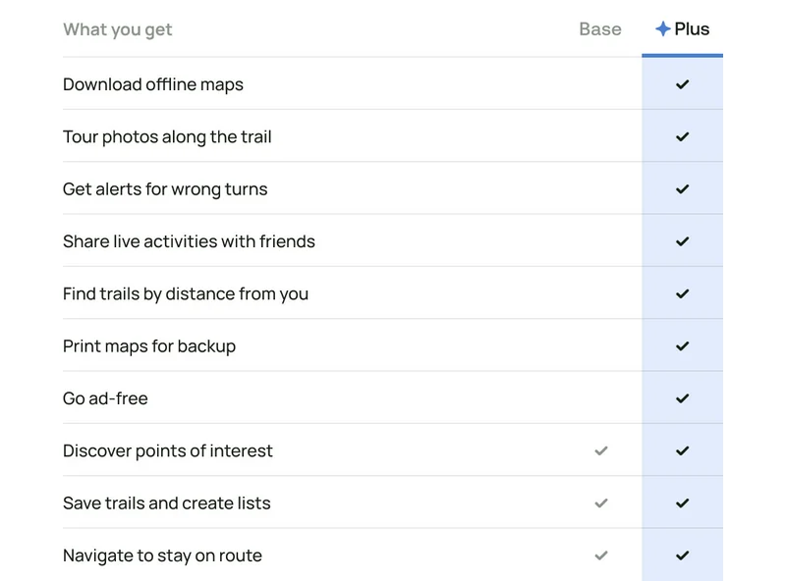The width and height of the screenshot is (786, 581).
Task: Click Plus checkmark for Find trails by distance
Action: coord(682,293)
